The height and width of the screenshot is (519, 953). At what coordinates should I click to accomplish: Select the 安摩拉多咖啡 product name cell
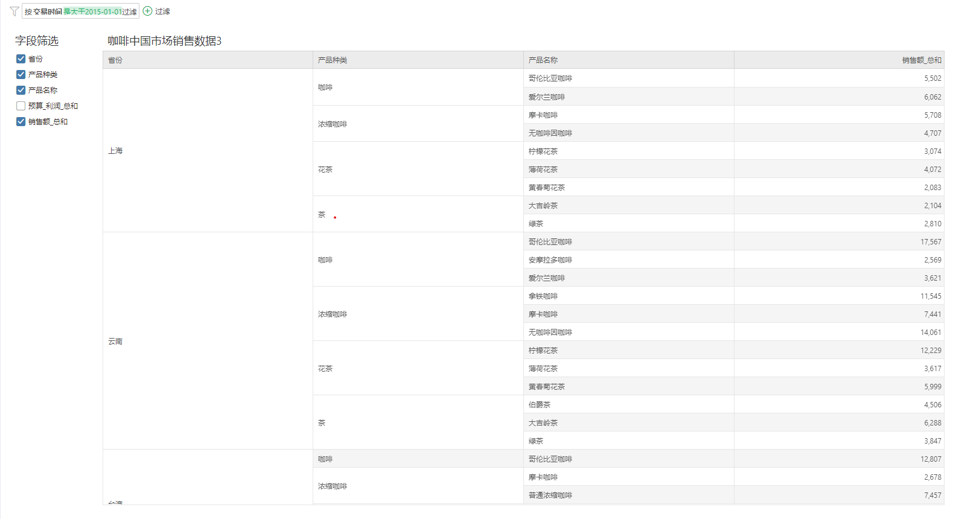pyautogui.click(x=550, y=260)
